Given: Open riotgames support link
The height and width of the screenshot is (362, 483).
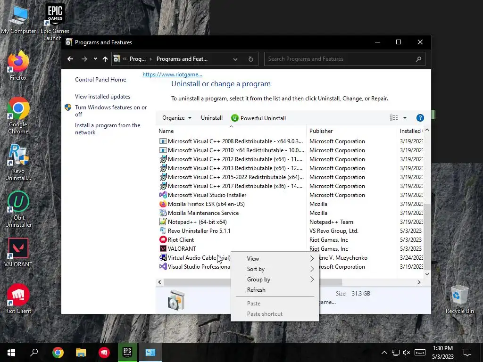Looking at the screenshot, I should coord(172,74).
